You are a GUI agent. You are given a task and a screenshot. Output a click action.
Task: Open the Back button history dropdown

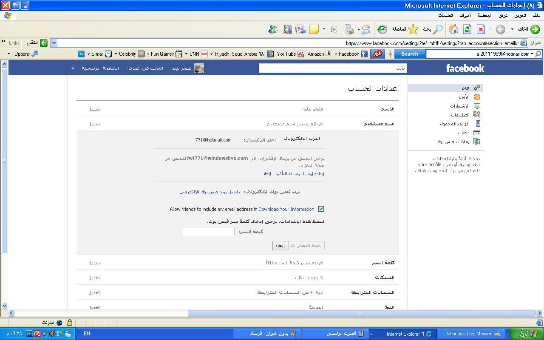pos(512,29)
